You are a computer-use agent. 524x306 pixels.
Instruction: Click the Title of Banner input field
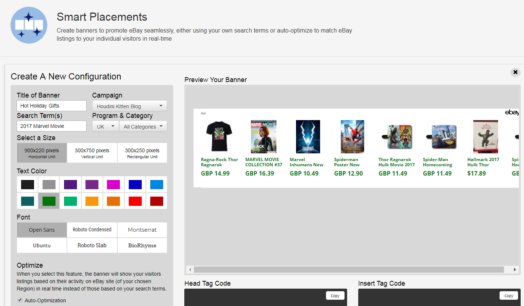tap(51, 106)
